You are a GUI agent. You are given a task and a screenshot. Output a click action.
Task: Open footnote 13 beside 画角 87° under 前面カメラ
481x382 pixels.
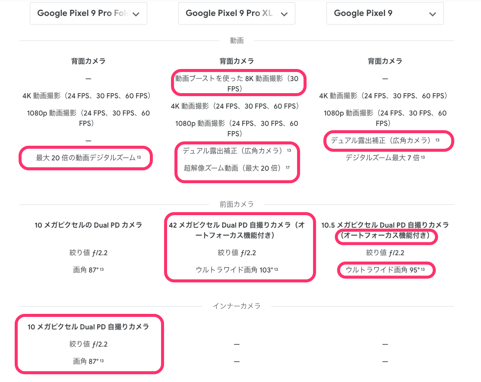point(102,269)
